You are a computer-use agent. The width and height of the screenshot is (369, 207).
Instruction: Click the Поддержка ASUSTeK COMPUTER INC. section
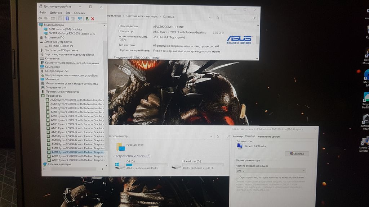click(137, 57)
